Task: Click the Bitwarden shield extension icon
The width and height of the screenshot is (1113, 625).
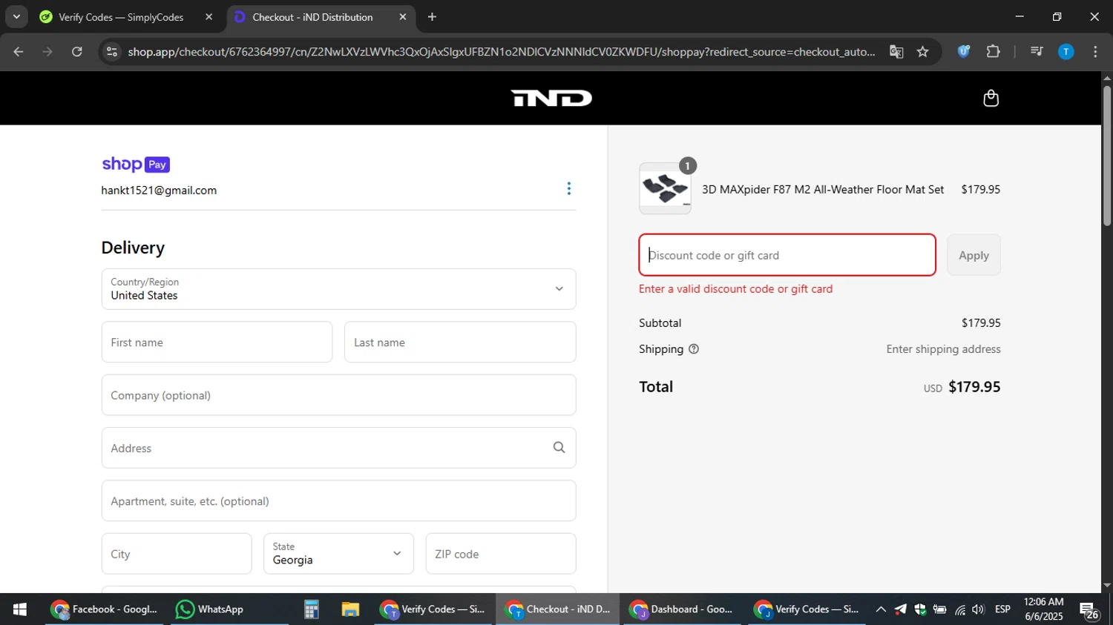Action: [x=964, y=51]
